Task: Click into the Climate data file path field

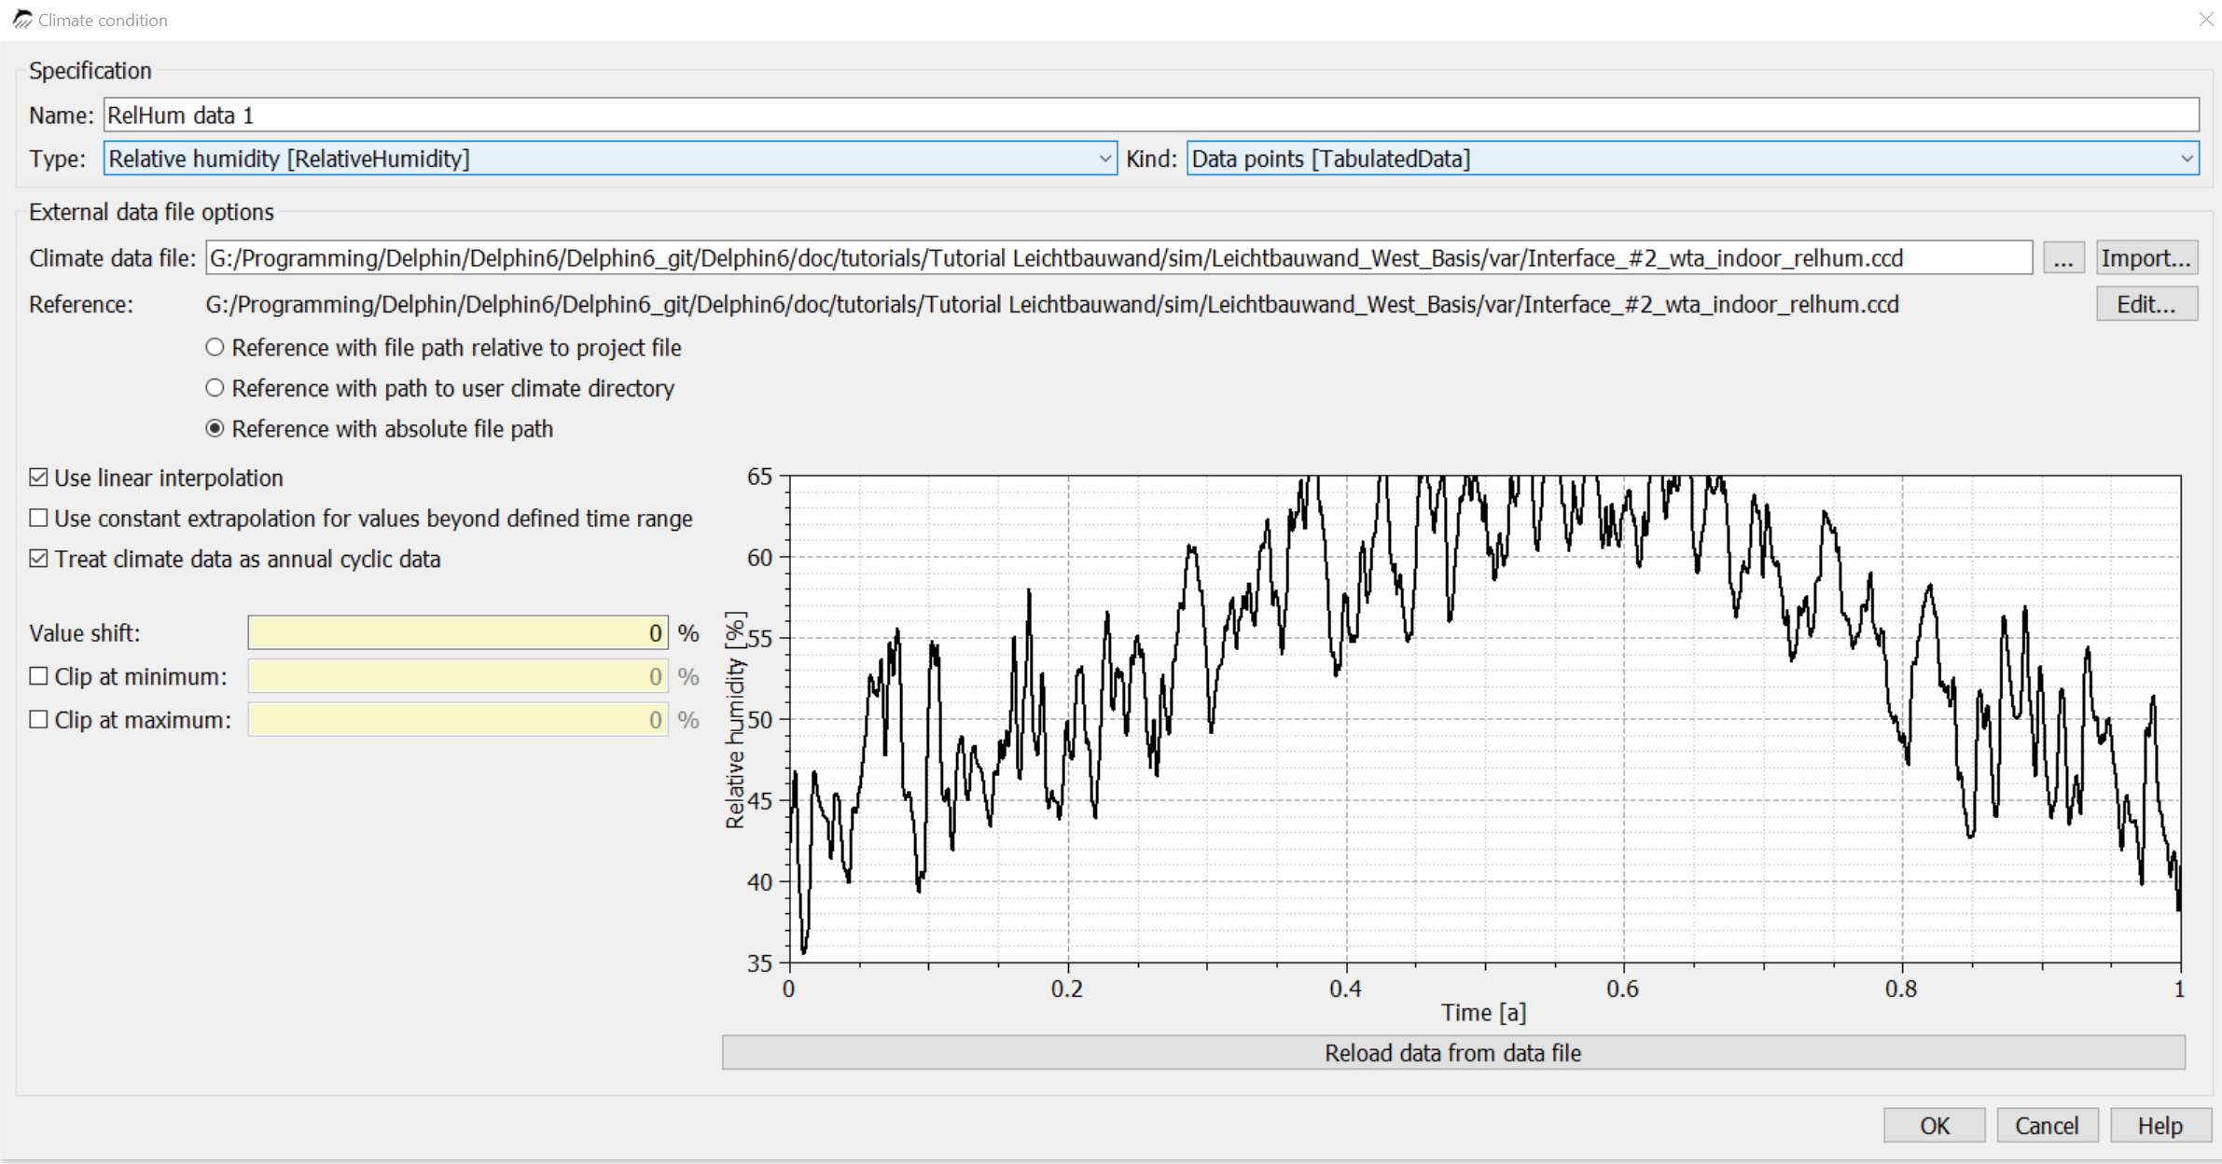Action: [x=1118, y=257]
